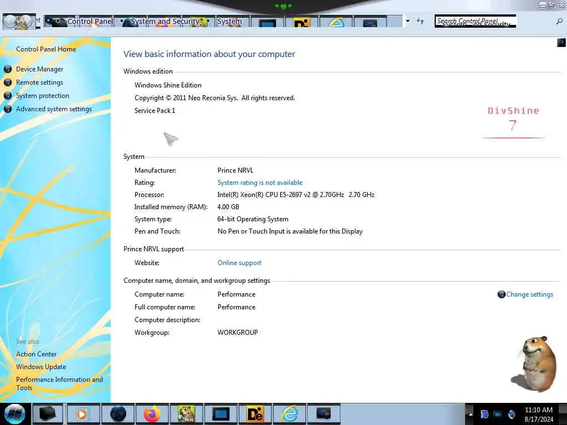
Task: Click the De icon in the taskbar
Action: [255, 414]
